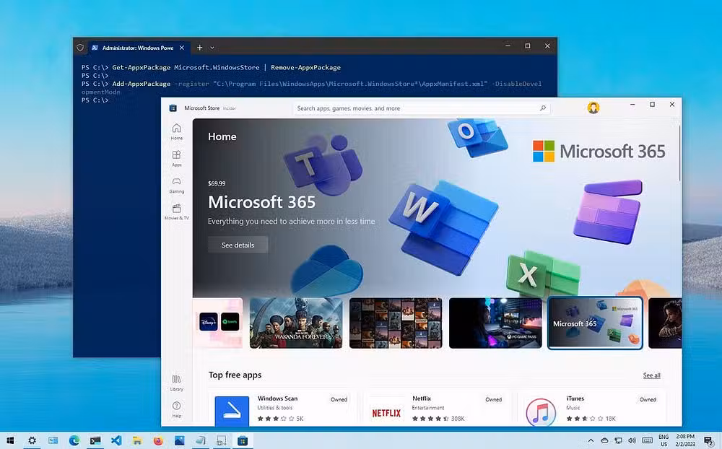
Task: Click the shield icon in PowerShell title bar
Action: point(80,48)
